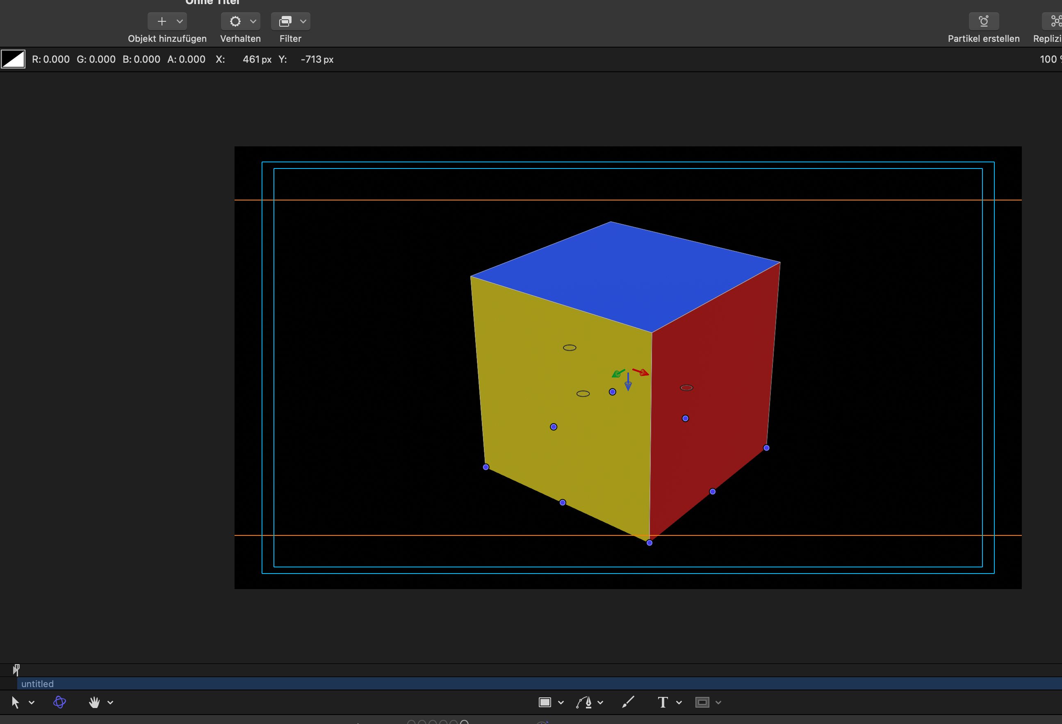Click control point at yellow face's bottom-left corner
Screen dimensions: 1062x724
[486, 467]
